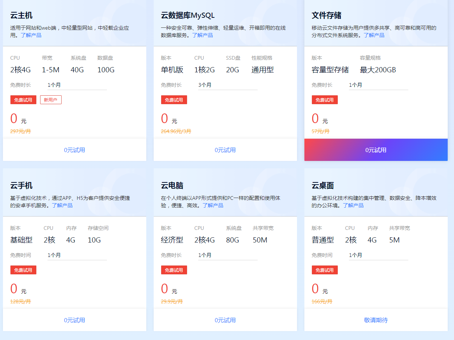The height and width of the screenshot is (340, 454).
Task: Click the red 免费试用 badge on 云主机
Action: (23, 99)
